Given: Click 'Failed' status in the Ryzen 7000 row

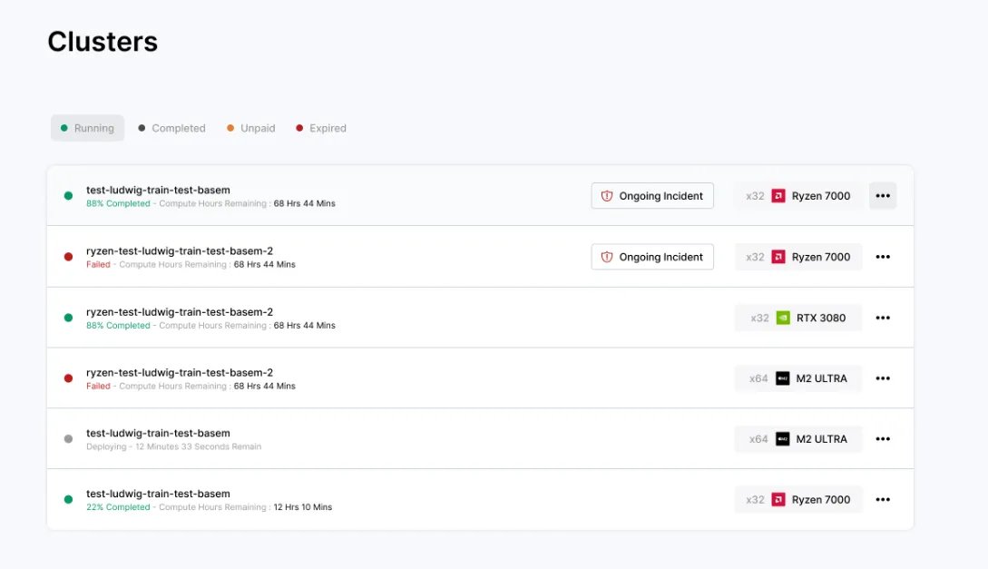Looking at the screenshot, I should (98, 265).
